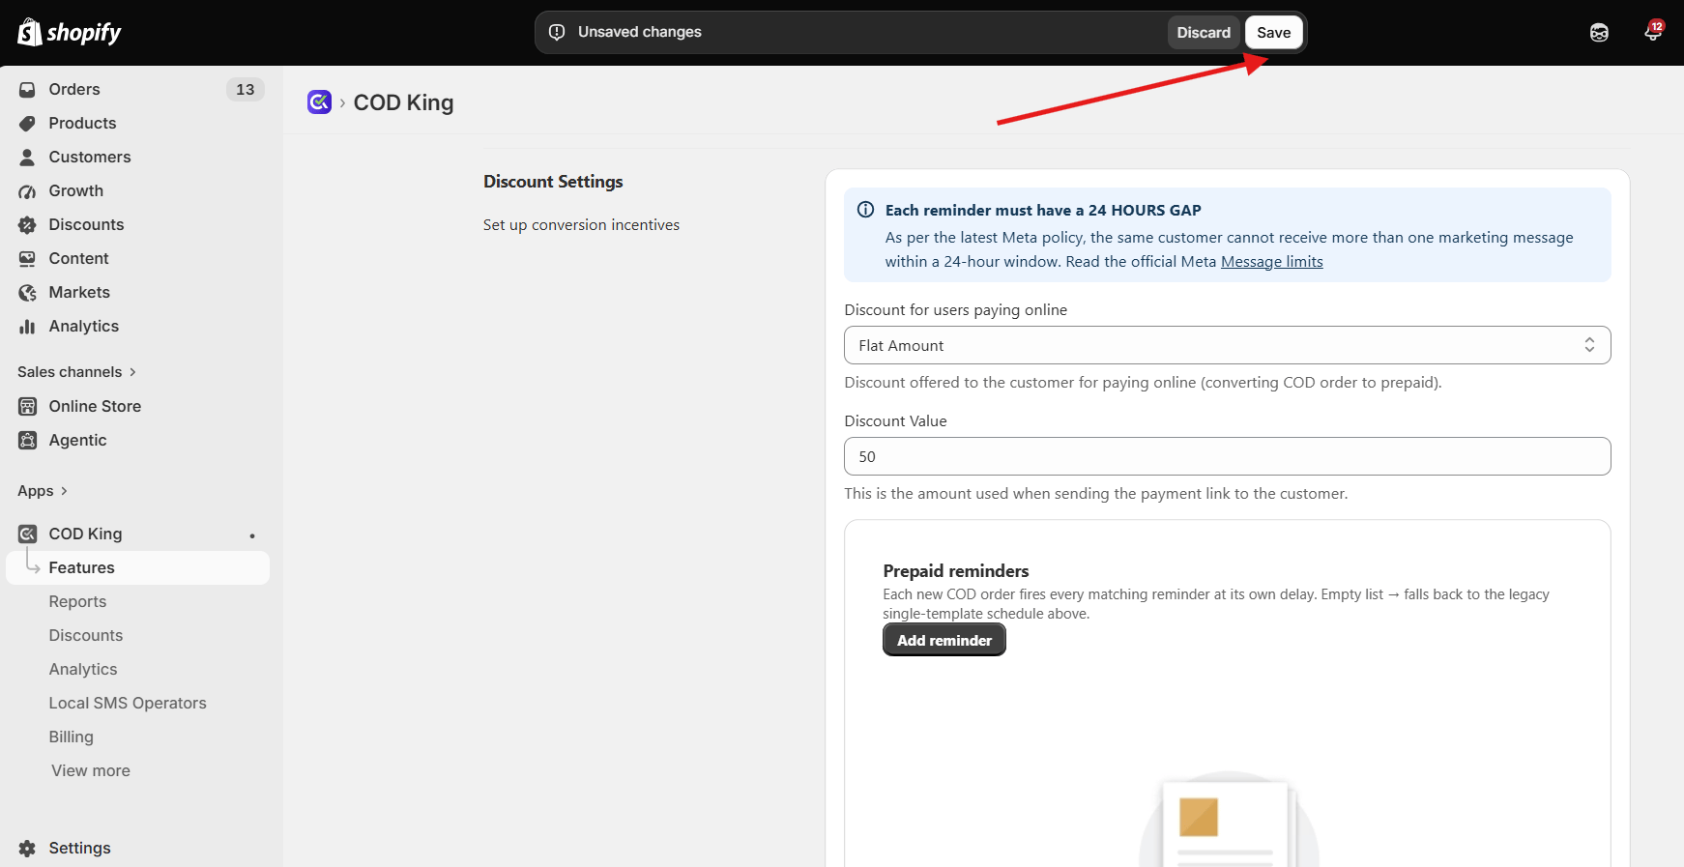Click the Orders count badge 13

[246, 89]
